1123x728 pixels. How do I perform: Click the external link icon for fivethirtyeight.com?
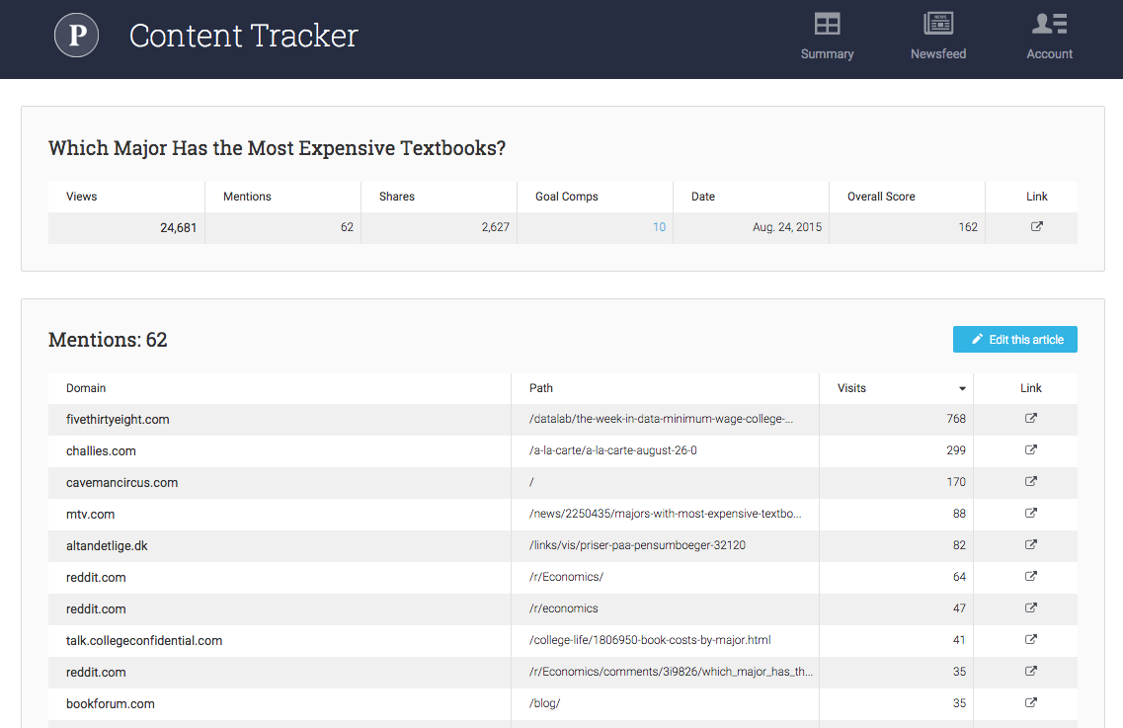(x=1030, y=418)
